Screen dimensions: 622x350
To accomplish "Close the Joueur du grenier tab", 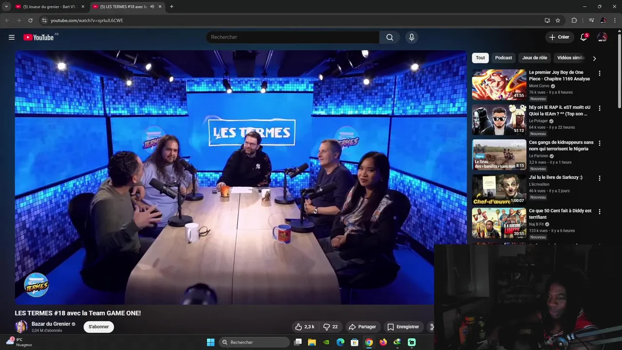I will pos(83,7).
